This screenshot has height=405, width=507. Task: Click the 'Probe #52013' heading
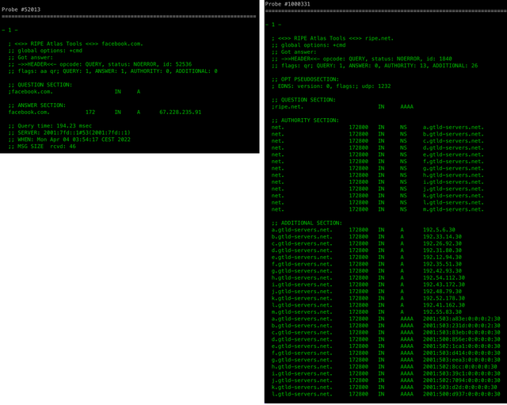click(21, 10)
